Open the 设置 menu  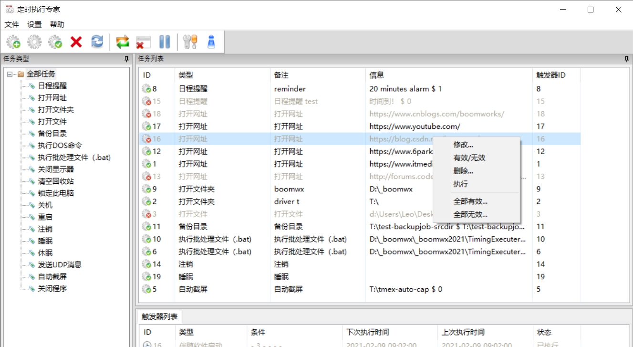tap(34, 24)
